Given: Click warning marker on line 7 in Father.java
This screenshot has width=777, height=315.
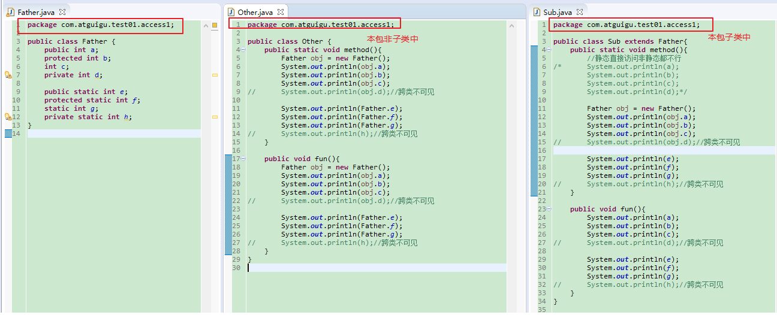Looking at the screenshot, I should coord(8,75).
